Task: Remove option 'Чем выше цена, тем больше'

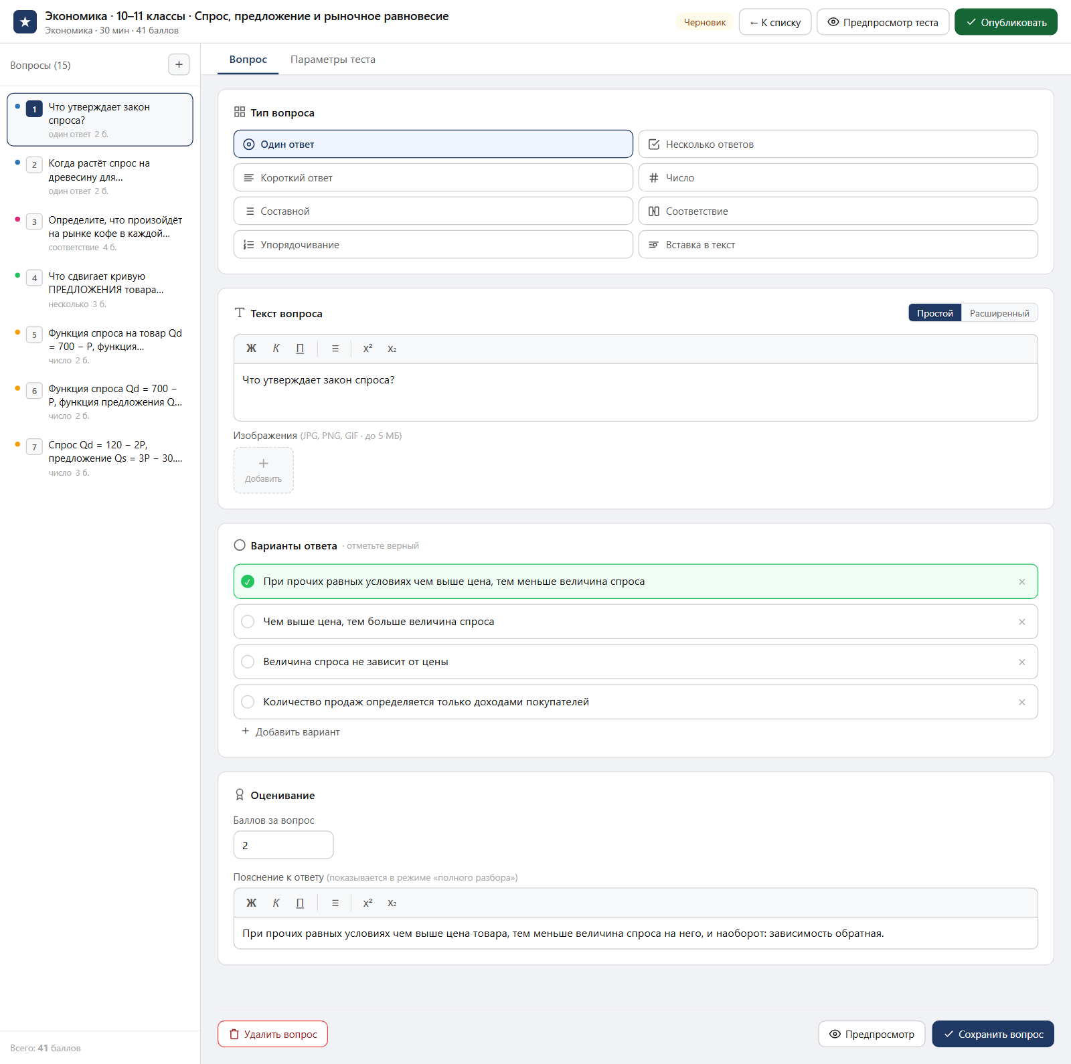Action: click(x=1021, y=622)
